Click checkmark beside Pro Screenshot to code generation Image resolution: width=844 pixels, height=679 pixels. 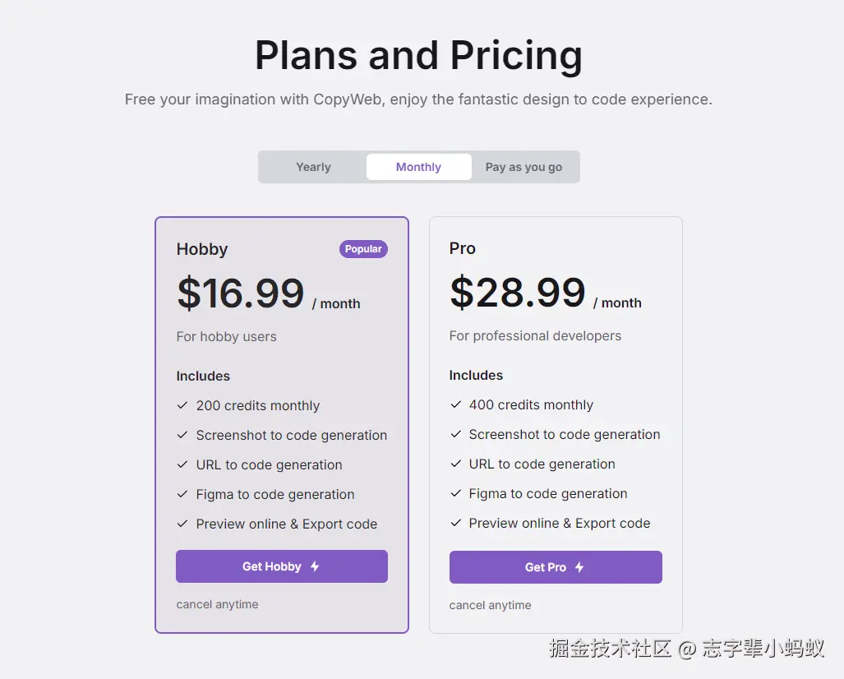click(455, 434)
